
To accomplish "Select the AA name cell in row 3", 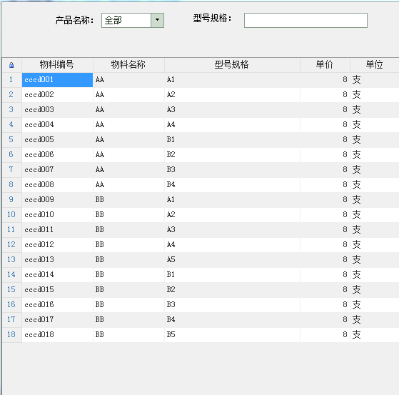I will point(128,110).
